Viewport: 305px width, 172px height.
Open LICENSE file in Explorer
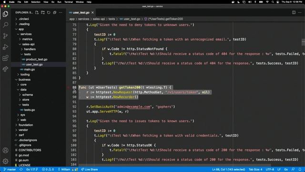tap(24, 165)
